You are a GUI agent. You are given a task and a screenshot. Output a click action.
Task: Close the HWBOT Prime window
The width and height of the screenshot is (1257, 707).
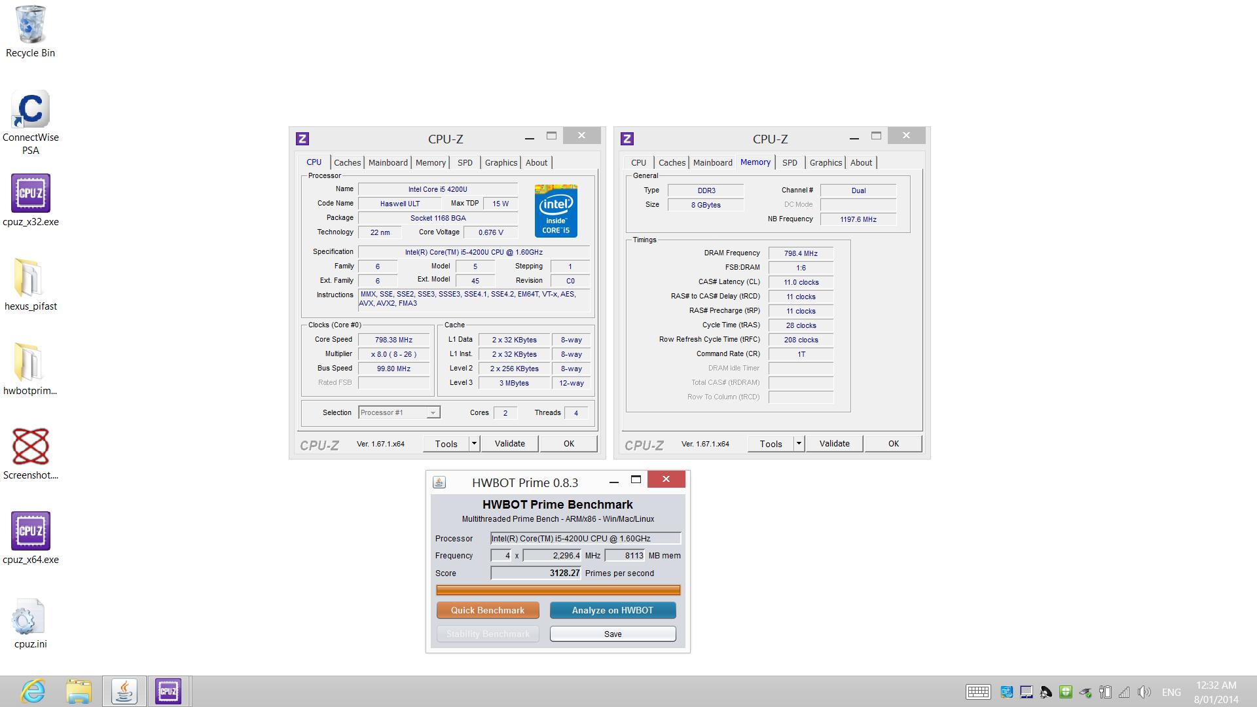point(666,479)
